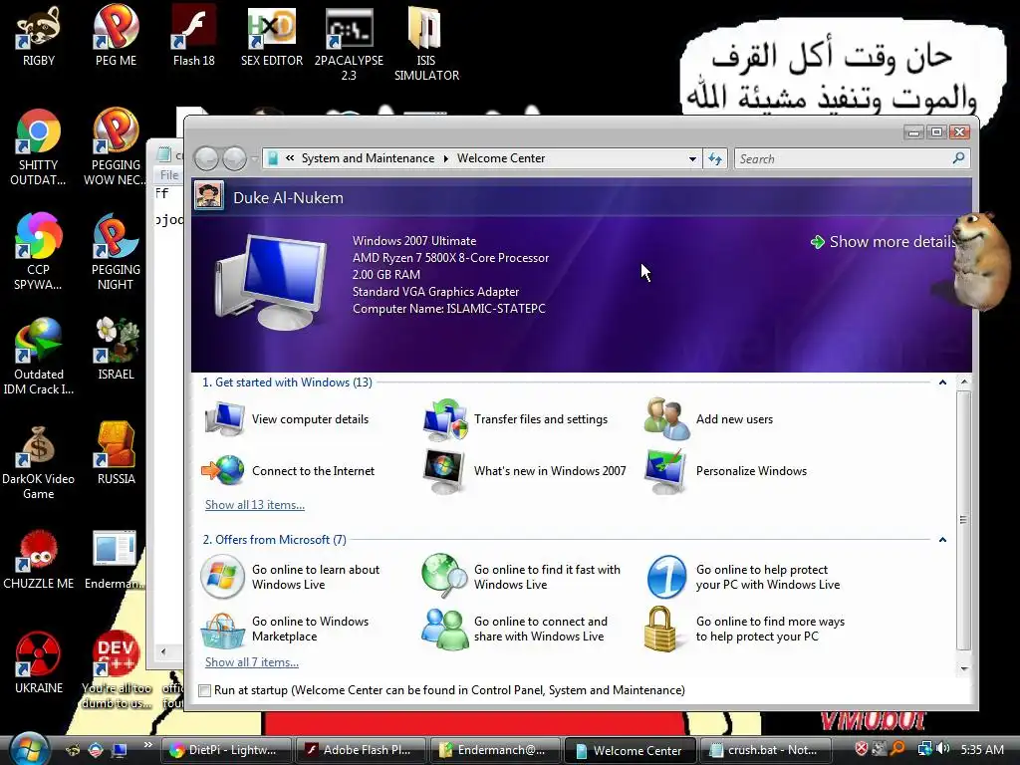Click the red security shield tray icon
The width and height of the screenshot is (1020, 765).
tap(861, 749)
